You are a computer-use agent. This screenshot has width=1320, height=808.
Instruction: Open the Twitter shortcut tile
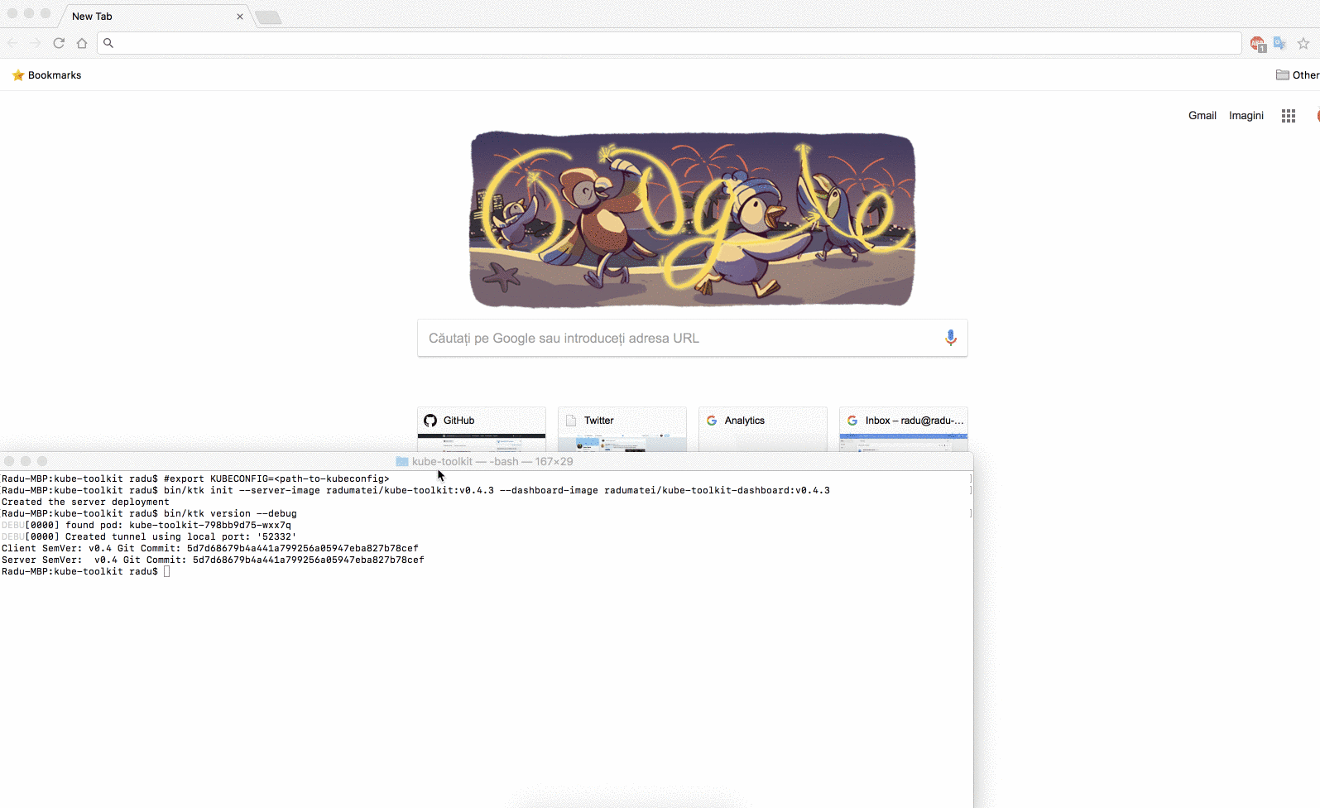(x=622, y=429)
